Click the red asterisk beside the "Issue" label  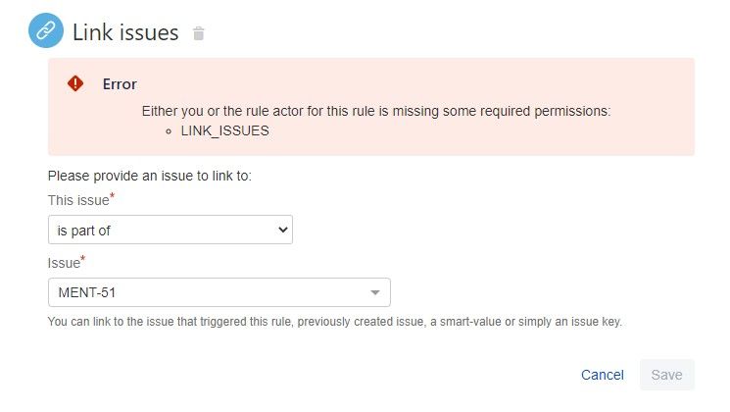[x=83, y=258]
